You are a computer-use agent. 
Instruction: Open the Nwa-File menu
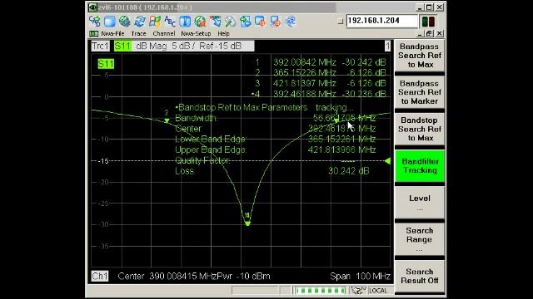(x=113, y=33)
